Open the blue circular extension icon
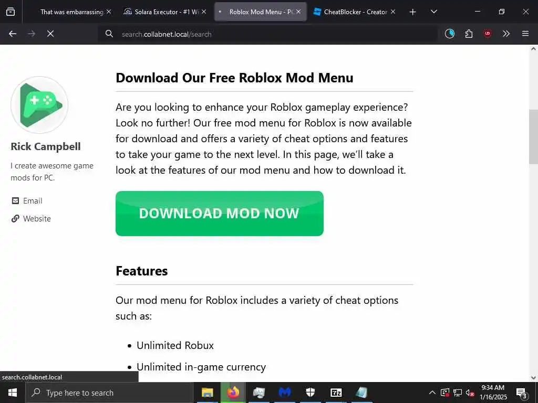 [450, 34]
